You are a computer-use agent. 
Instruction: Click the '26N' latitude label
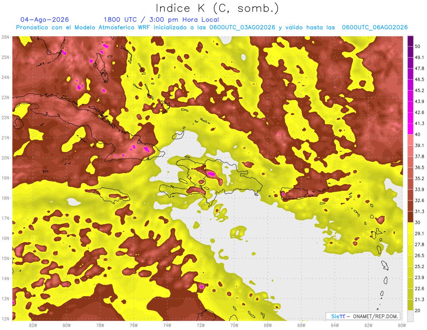(5, 37)
